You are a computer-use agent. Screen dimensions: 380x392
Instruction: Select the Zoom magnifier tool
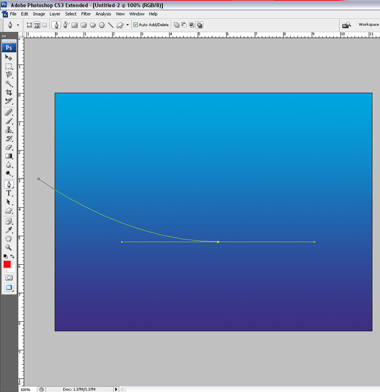click(9, 248)
